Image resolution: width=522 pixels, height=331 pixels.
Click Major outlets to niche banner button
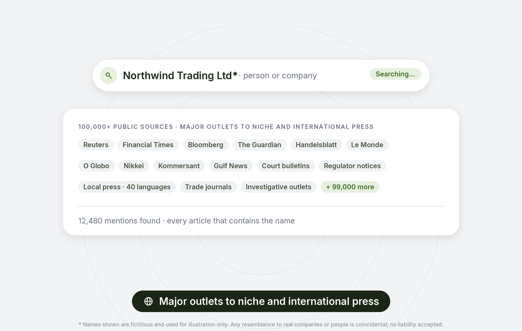(x=261, y=301)
